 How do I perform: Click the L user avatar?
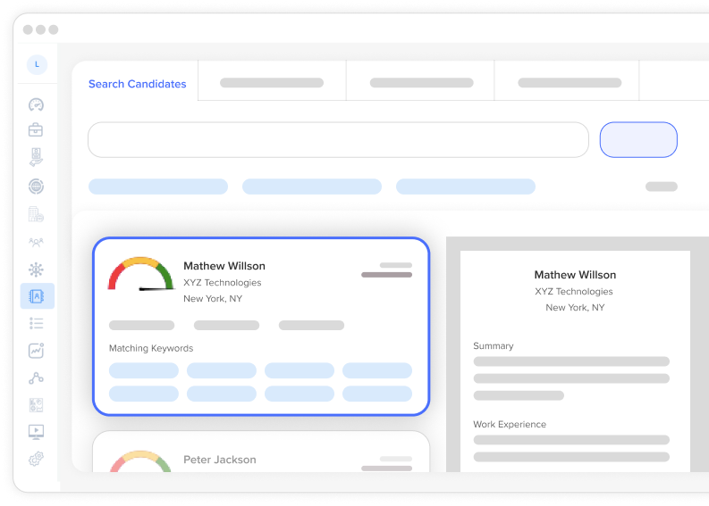(x=37, y=64)
